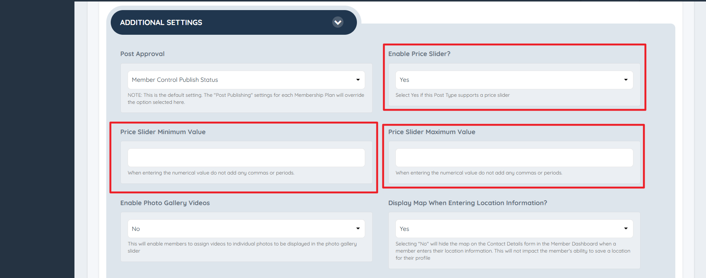
Task: Click 'Select Yes if this Post Type' hint
Action: tap(453, 95)
